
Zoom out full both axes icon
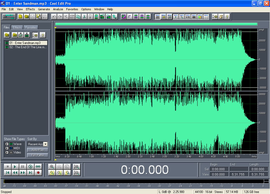click(67, 167)
